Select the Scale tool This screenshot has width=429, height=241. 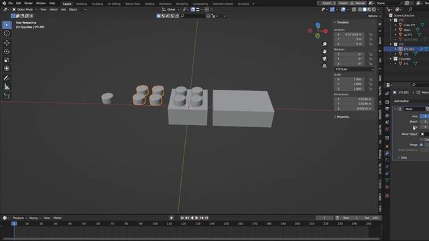[7, 60]
